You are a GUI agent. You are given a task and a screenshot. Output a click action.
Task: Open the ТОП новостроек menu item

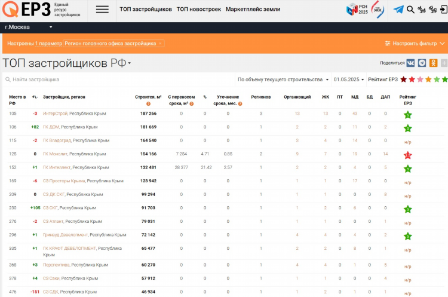[x=198, y=10]
